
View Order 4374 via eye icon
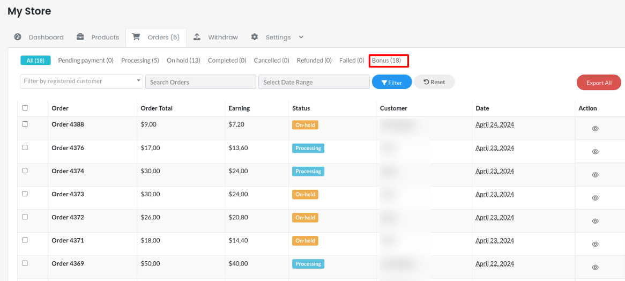(x=595, y=175)
